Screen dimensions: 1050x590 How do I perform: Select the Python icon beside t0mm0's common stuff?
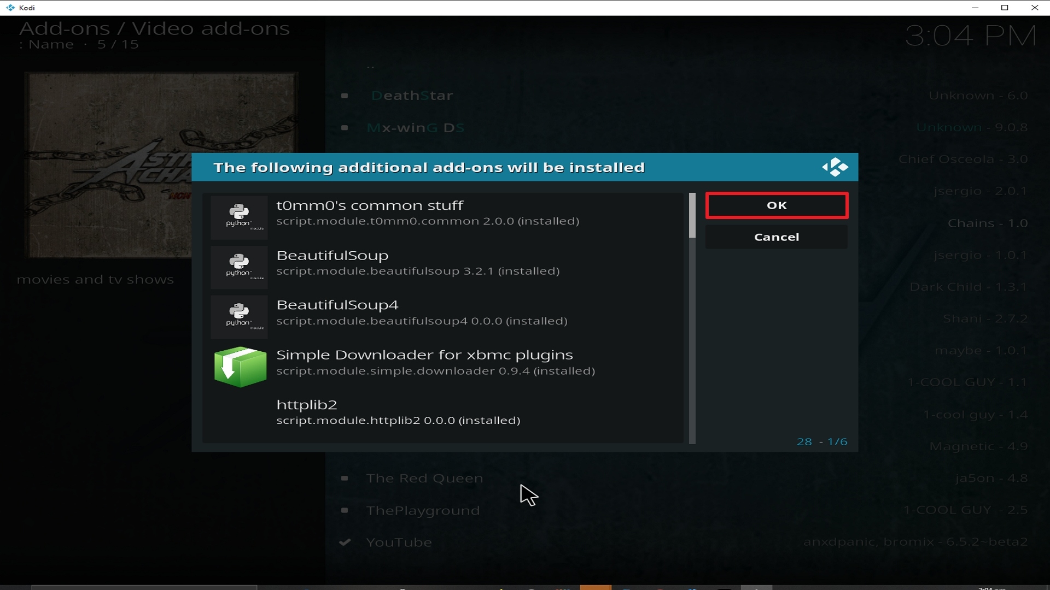pyautogui.click(x=239, y=217)
